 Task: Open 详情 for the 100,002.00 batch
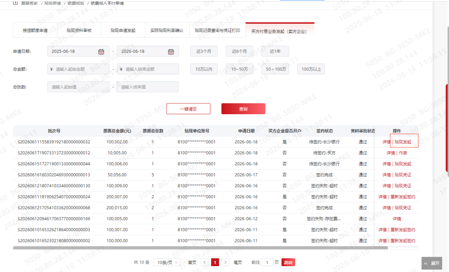click(386, 142)
